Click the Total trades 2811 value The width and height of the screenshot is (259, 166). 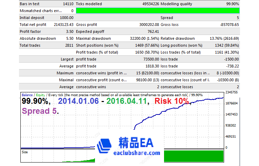coord(69,45)
